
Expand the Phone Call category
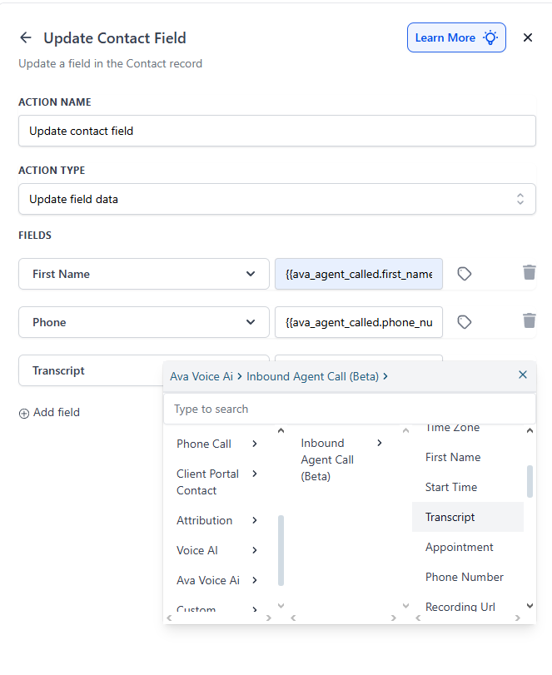[217, 444]
